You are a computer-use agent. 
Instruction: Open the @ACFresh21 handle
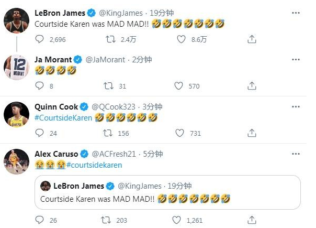[x=115, y=154]
